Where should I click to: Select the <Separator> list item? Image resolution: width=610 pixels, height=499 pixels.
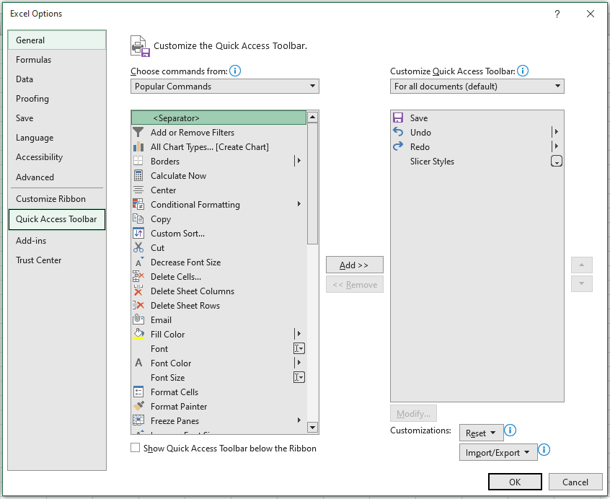click(x=218, y=118)
